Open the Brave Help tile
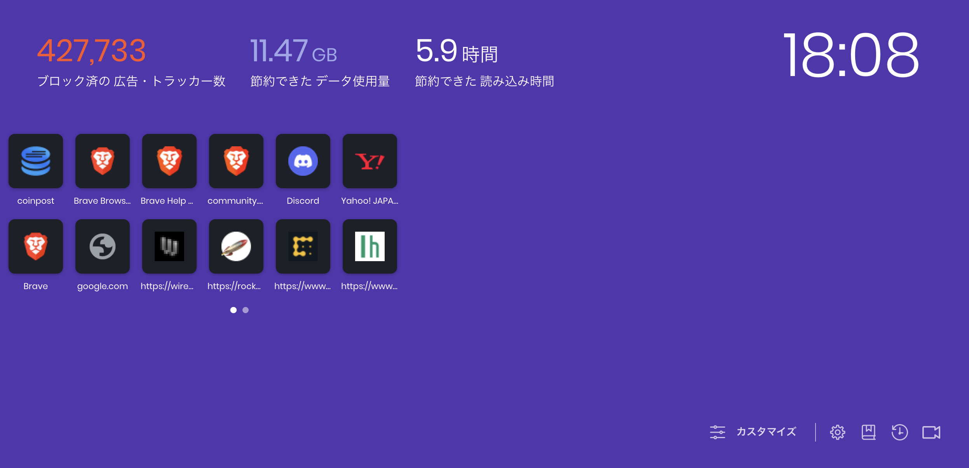The height and width of the screenshot is (468, 969). click(169, 161)
